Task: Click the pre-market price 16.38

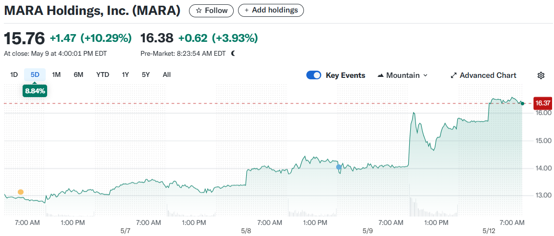Action: [157, 38]
